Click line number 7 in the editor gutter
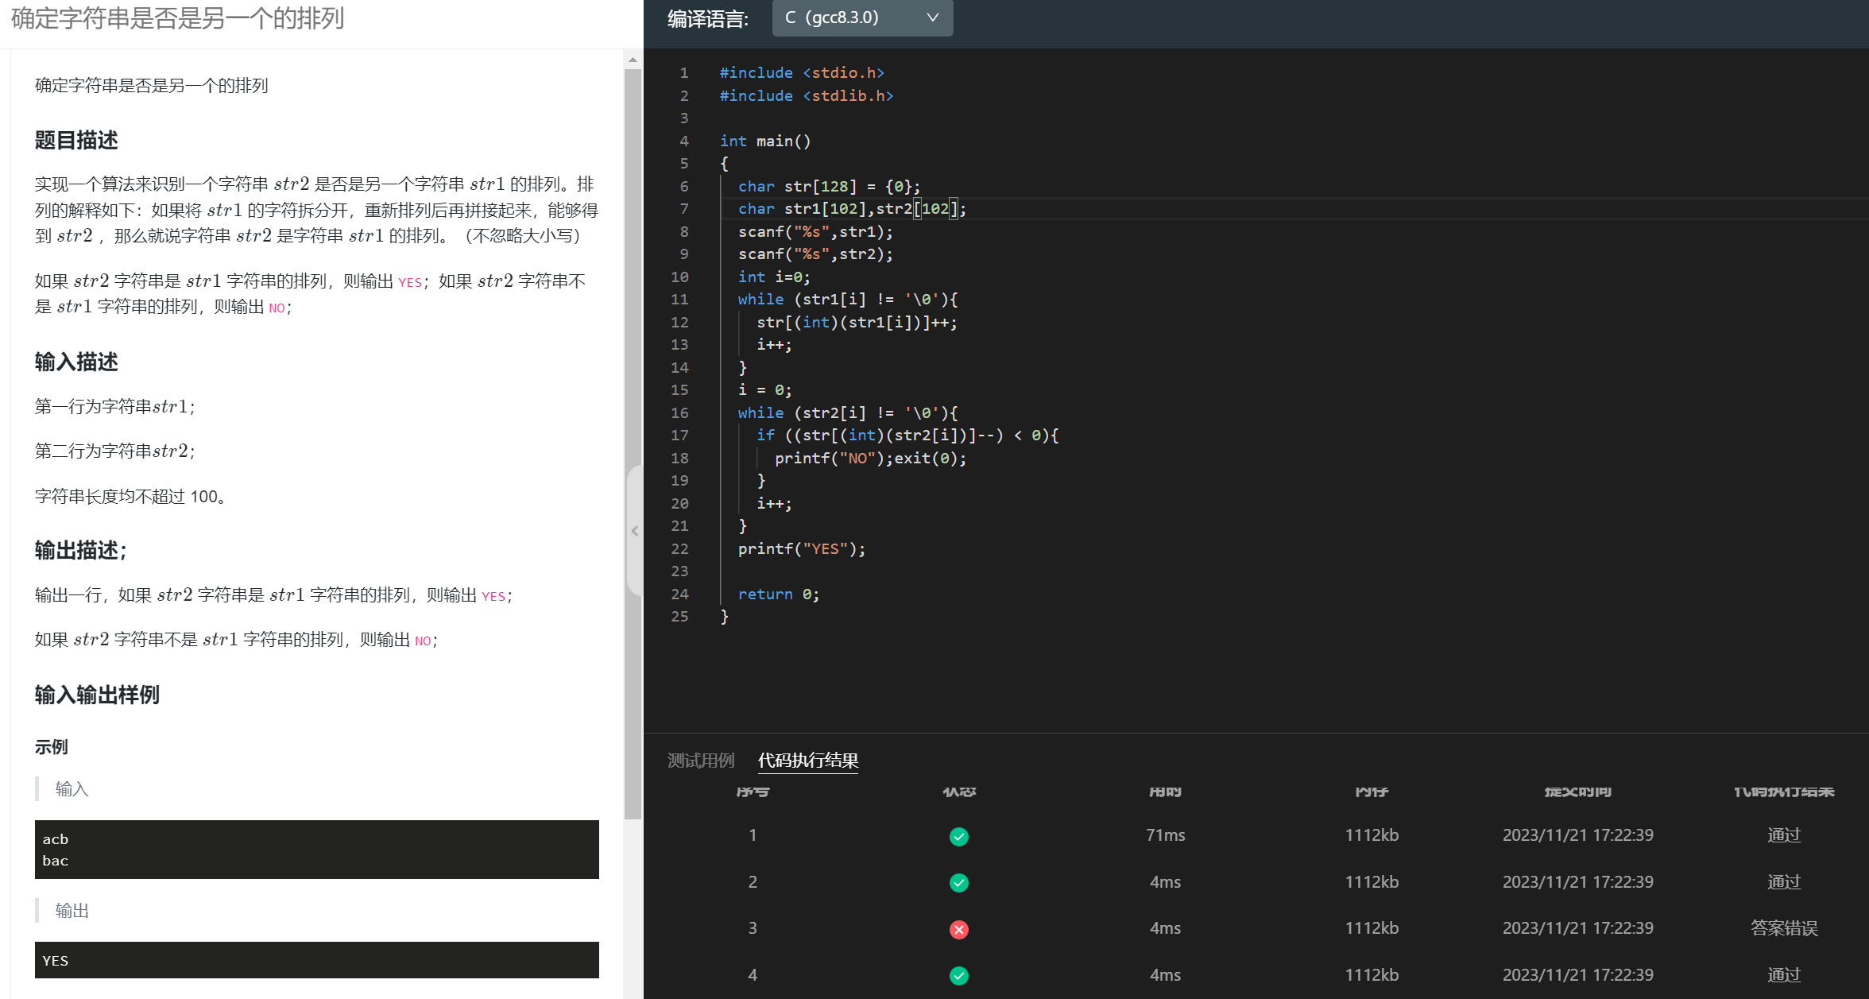The image size is (1869, 999). [x=683, y=209]
